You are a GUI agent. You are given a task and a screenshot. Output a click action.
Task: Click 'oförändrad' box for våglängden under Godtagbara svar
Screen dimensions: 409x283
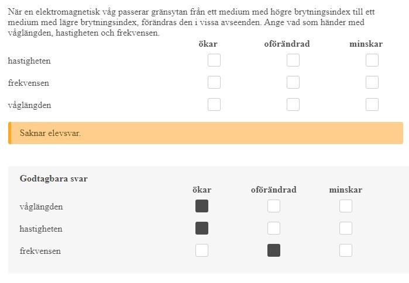pyautogui.click(x=274, y=207)
